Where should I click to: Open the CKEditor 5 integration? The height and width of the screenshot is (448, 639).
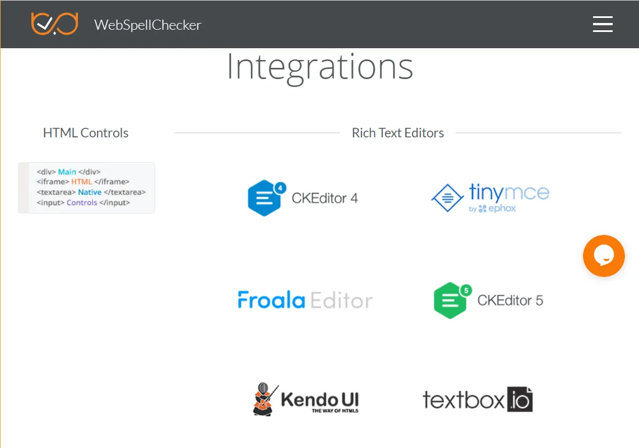488,301
